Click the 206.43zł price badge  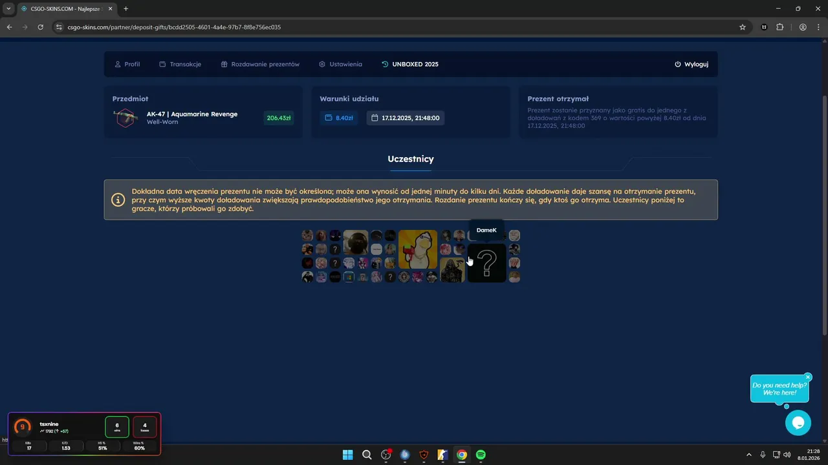coord(279,118)
